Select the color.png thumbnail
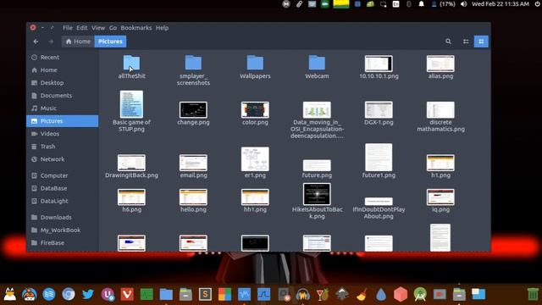This screenshot has height=305, width=542. tap(255, 109)
